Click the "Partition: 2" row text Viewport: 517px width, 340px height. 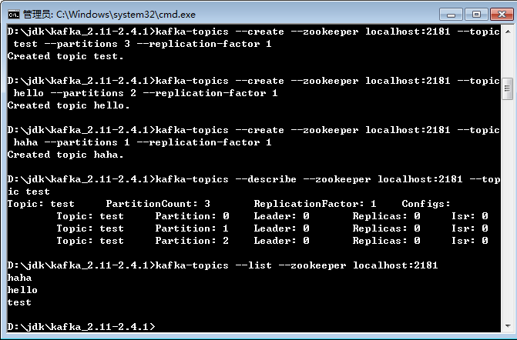tap(192, 241)
